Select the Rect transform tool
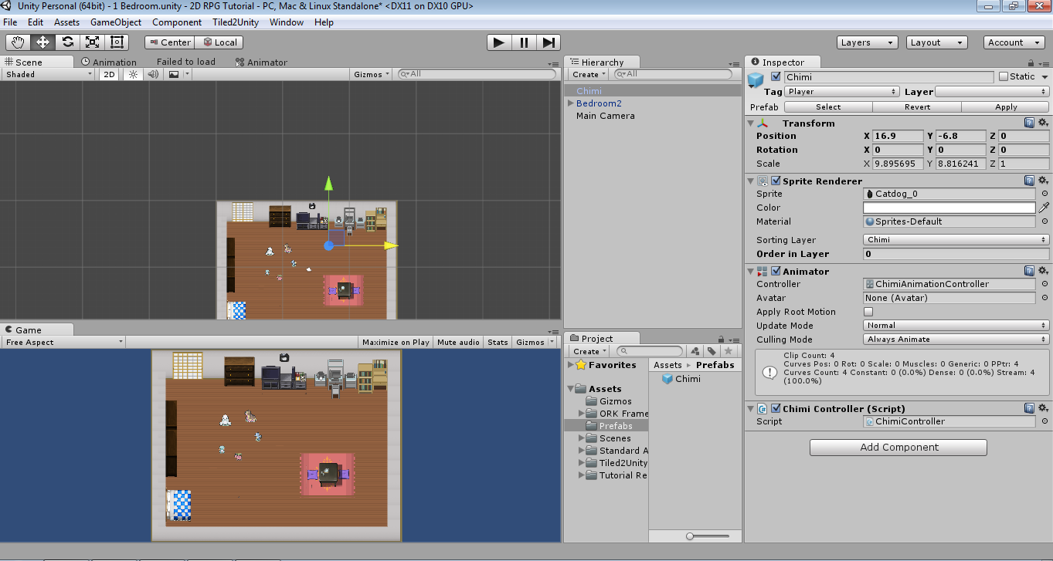Viewport: 1053px width, 561px height. [117, 42]
